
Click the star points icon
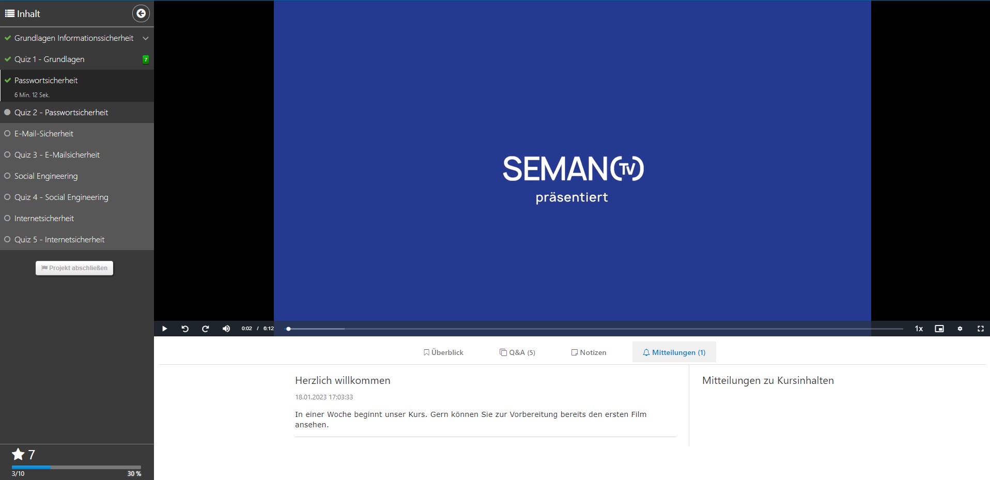coord(18,455)
